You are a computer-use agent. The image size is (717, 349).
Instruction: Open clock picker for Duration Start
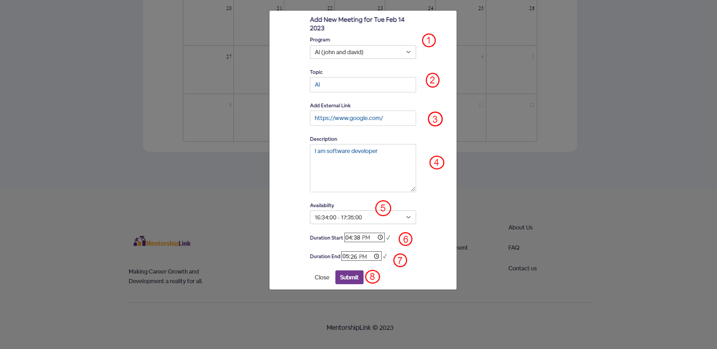pos(380,237)
